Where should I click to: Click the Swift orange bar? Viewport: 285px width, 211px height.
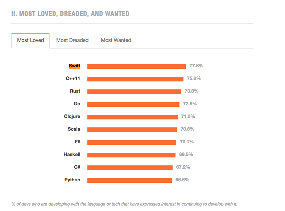136,66
